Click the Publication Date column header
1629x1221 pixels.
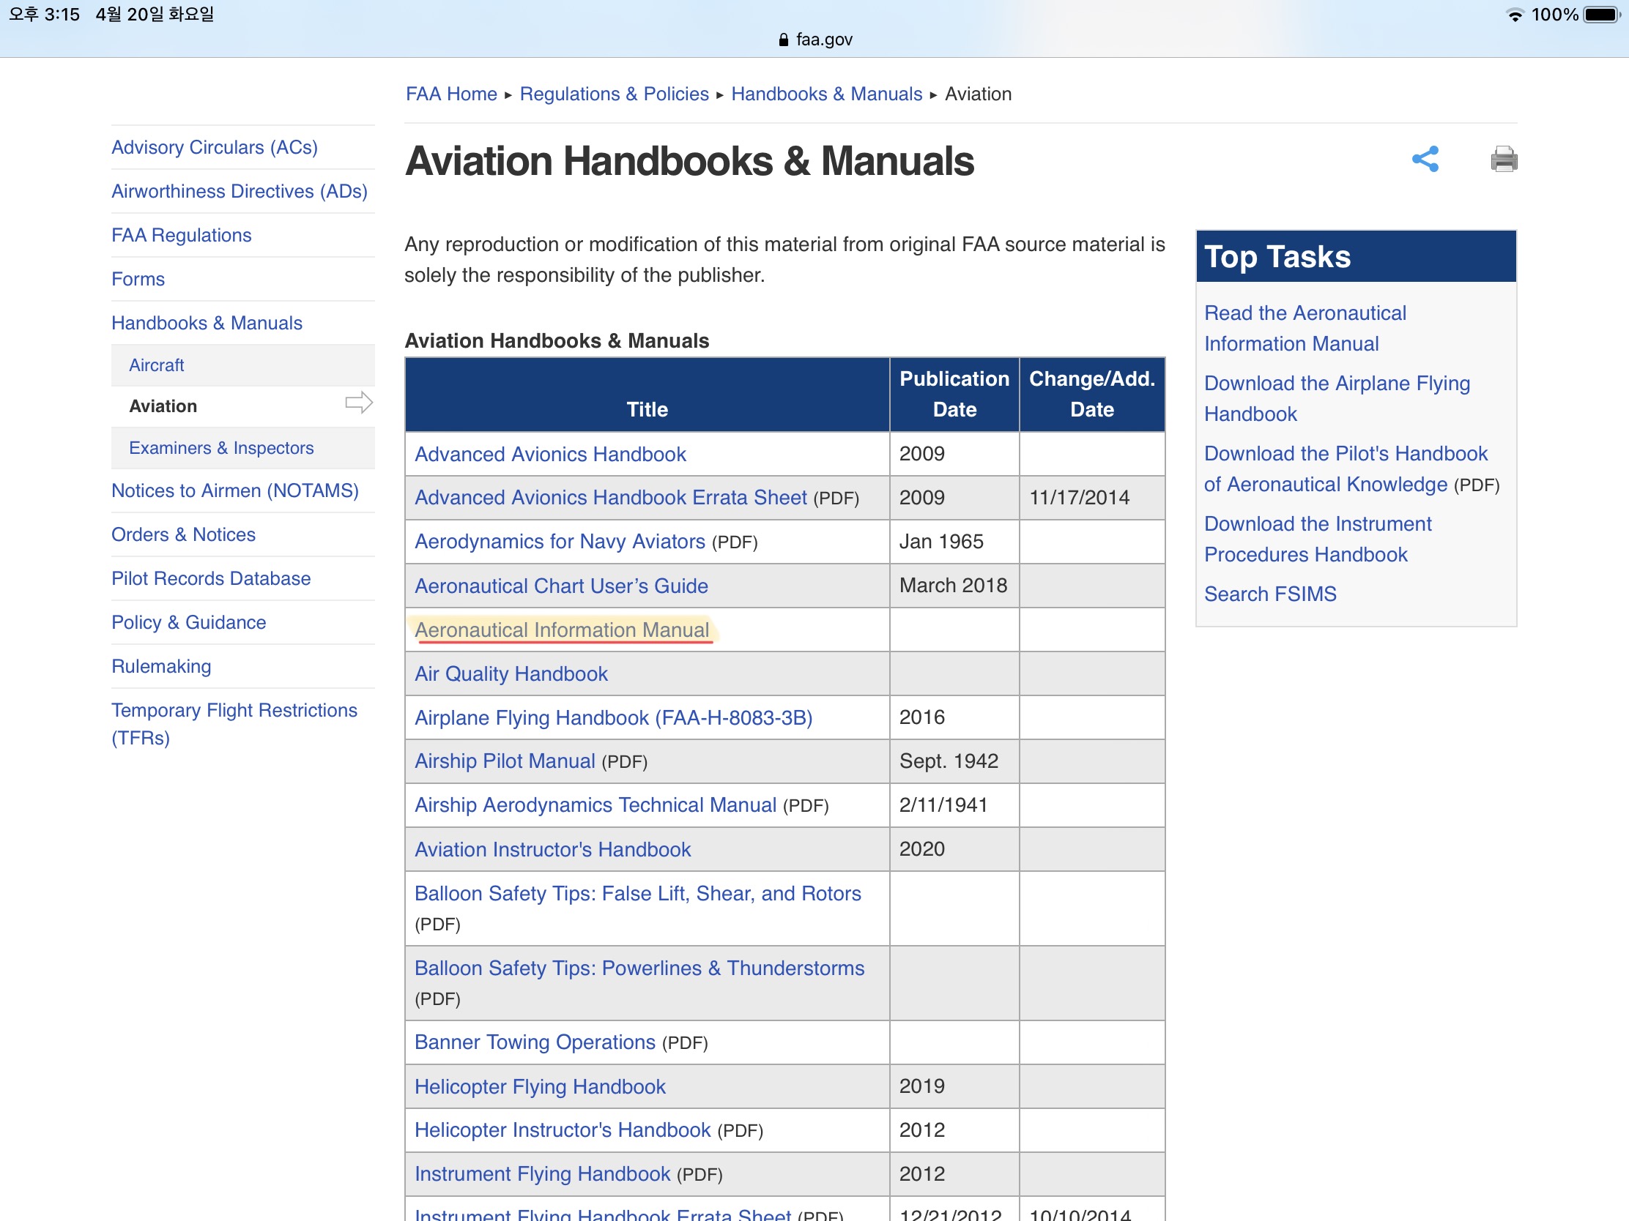pos(954,395)
